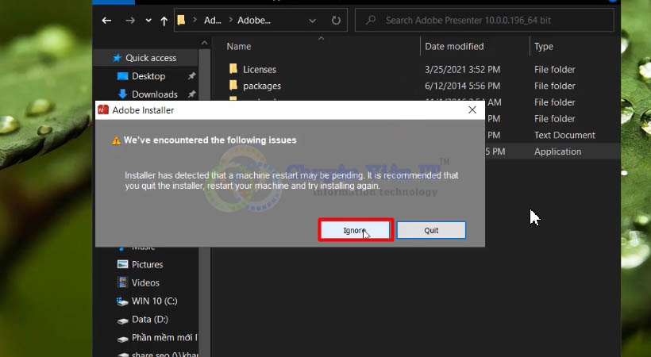Click the Videos film icon

pyautogui.click(x=122, y=282)
